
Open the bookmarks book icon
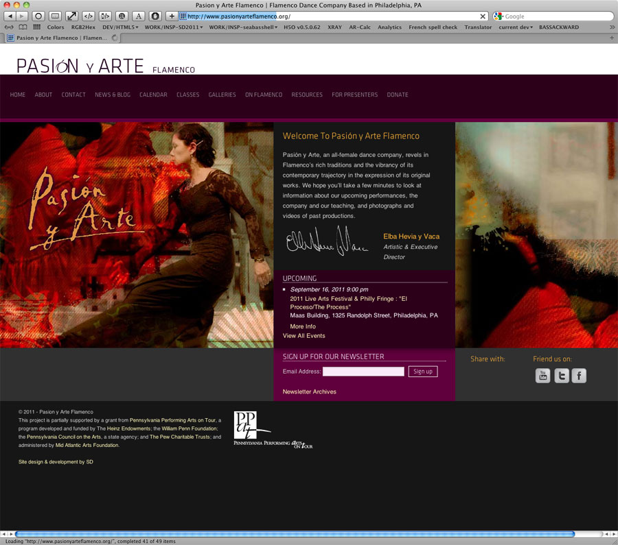(23, 27)
